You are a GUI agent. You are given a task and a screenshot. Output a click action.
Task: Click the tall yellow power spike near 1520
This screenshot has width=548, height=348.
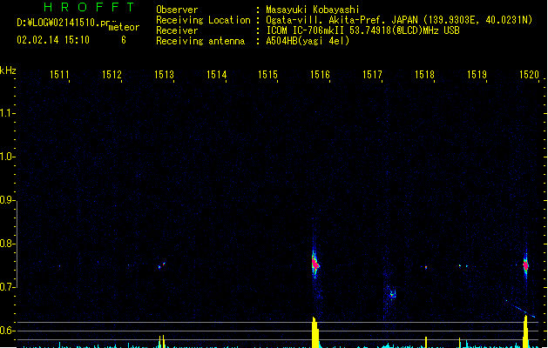point(525,331)
